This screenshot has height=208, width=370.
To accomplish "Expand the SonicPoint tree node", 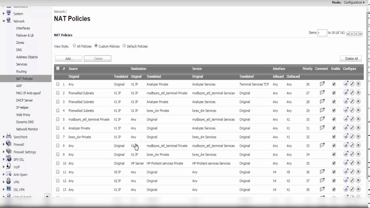I will [4, 137].
